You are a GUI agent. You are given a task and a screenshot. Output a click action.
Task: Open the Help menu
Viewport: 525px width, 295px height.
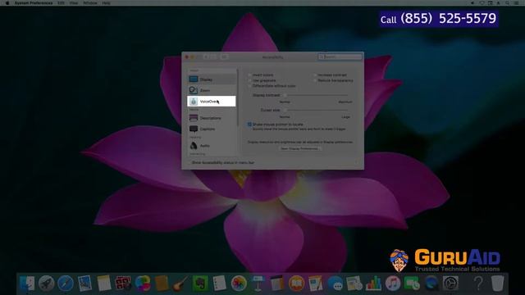click(106, 2)
